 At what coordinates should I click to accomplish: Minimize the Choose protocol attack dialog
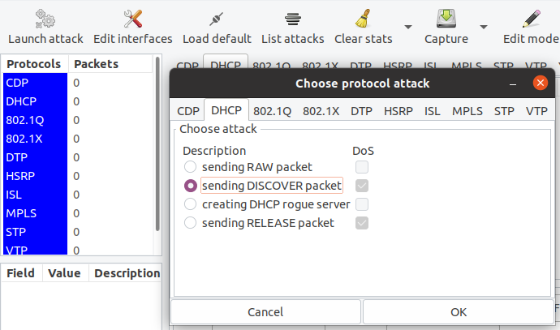point(513,83)
